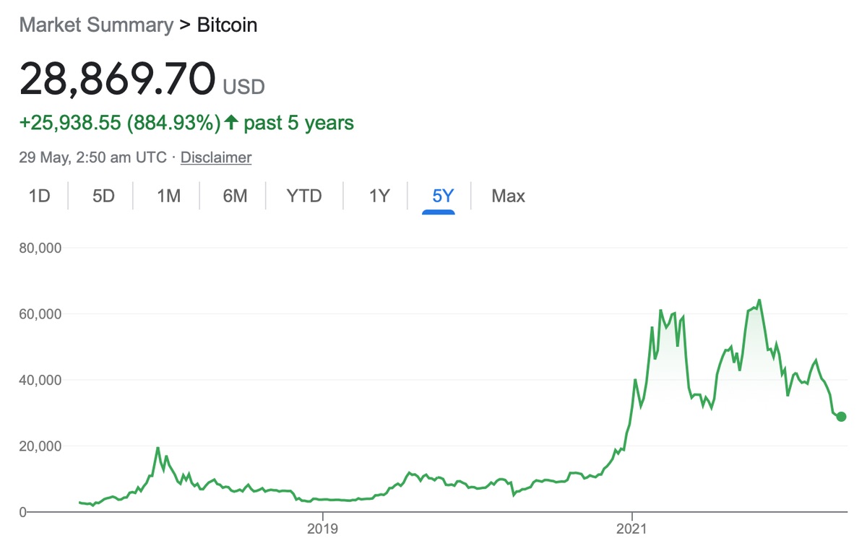Viewport: 867px width, 546px height.
Task: Open the Disclaimer link
Action: (216, 157)
